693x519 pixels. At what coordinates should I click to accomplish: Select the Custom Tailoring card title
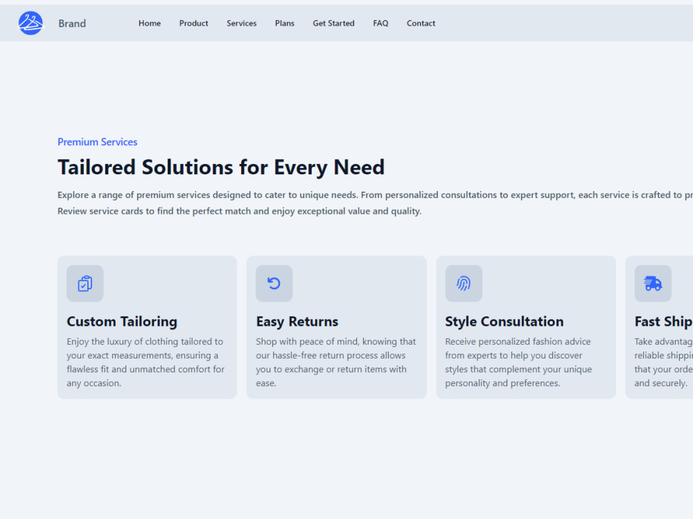[x=122, y=321]
